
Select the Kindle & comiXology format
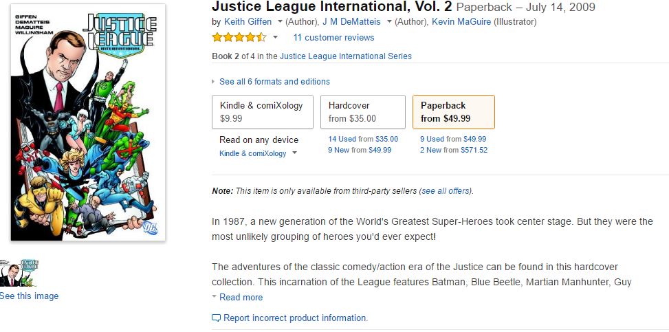pos(263,111)
